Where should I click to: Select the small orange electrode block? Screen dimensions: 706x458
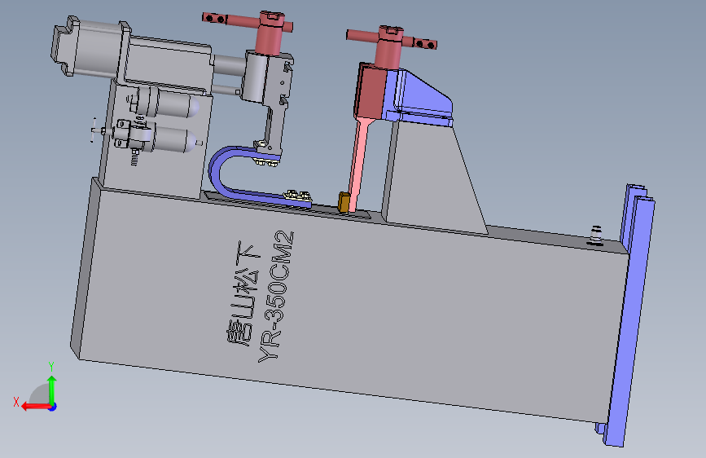point(344,202)
